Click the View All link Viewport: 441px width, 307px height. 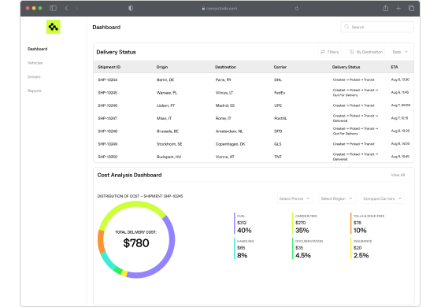(398, 175)
